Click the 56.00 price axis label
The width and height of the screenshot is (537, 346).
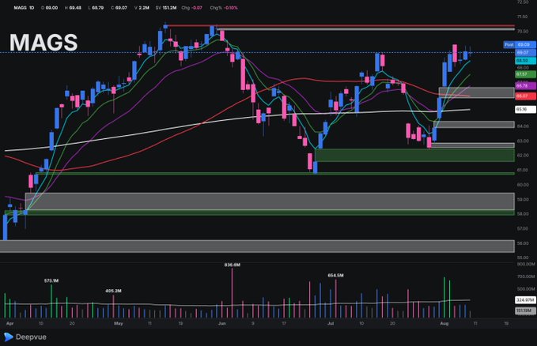tap(523, 243)
